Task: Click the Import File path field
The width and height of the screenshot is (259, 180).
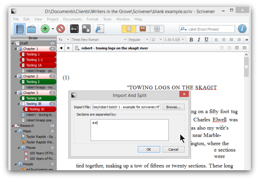Action: [126, 107]
